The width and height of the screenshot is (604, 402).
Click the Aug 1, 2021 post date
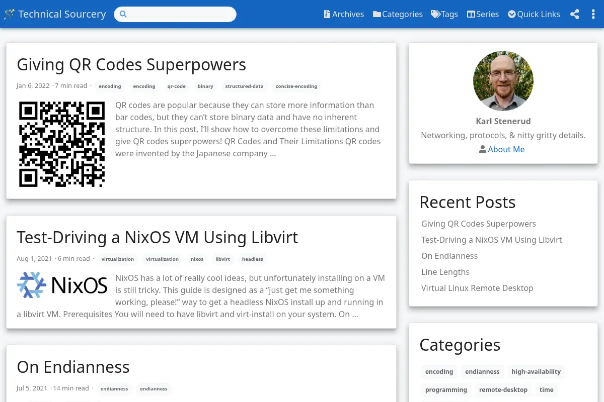click(x=34, y=259)
